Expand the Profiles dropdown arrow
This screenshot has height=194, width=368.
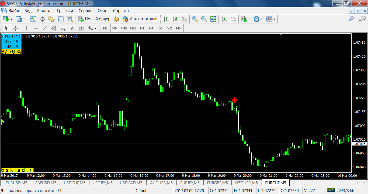(x=24, y=19)
